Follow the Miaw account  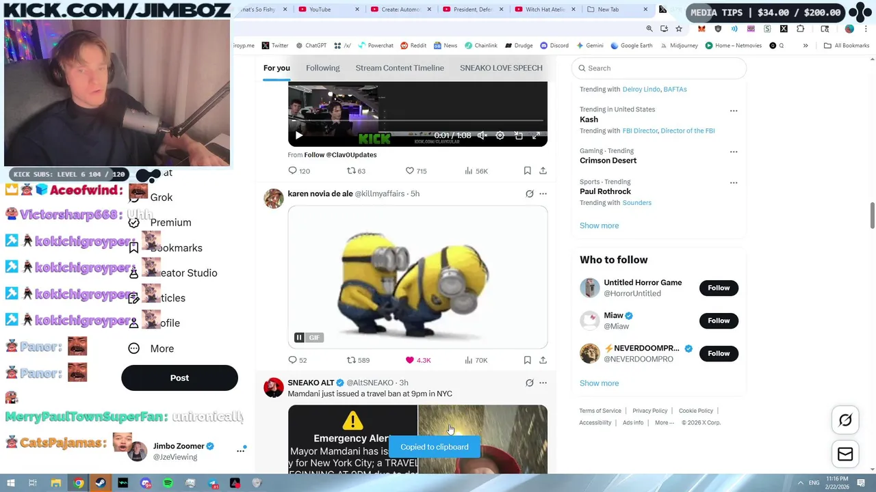tap(719, 320)
